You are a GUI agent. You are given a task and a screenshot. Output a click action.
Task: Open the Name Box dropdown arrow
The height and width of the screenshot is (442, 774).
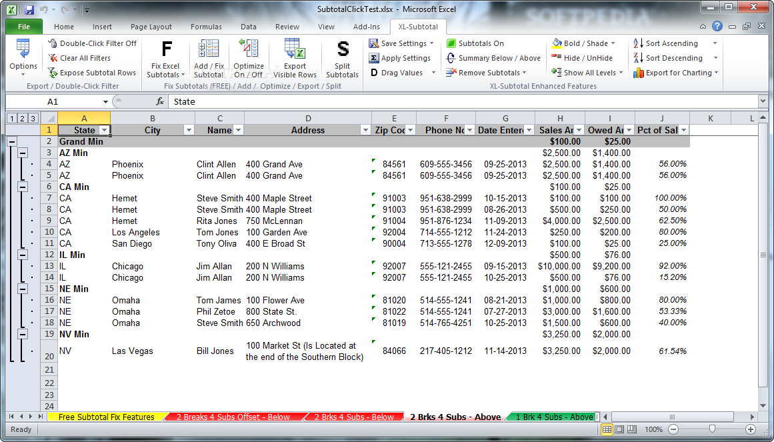click(105, 102)
